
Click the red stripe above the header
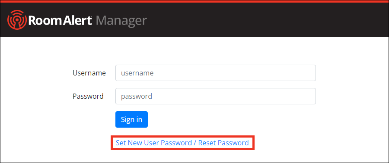coord(194,1)
